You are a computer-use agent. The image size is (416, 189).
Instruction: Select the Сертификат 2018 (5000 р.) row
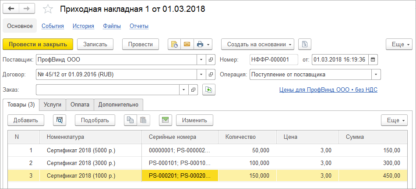pyautogui.click(x=81, y=151)
